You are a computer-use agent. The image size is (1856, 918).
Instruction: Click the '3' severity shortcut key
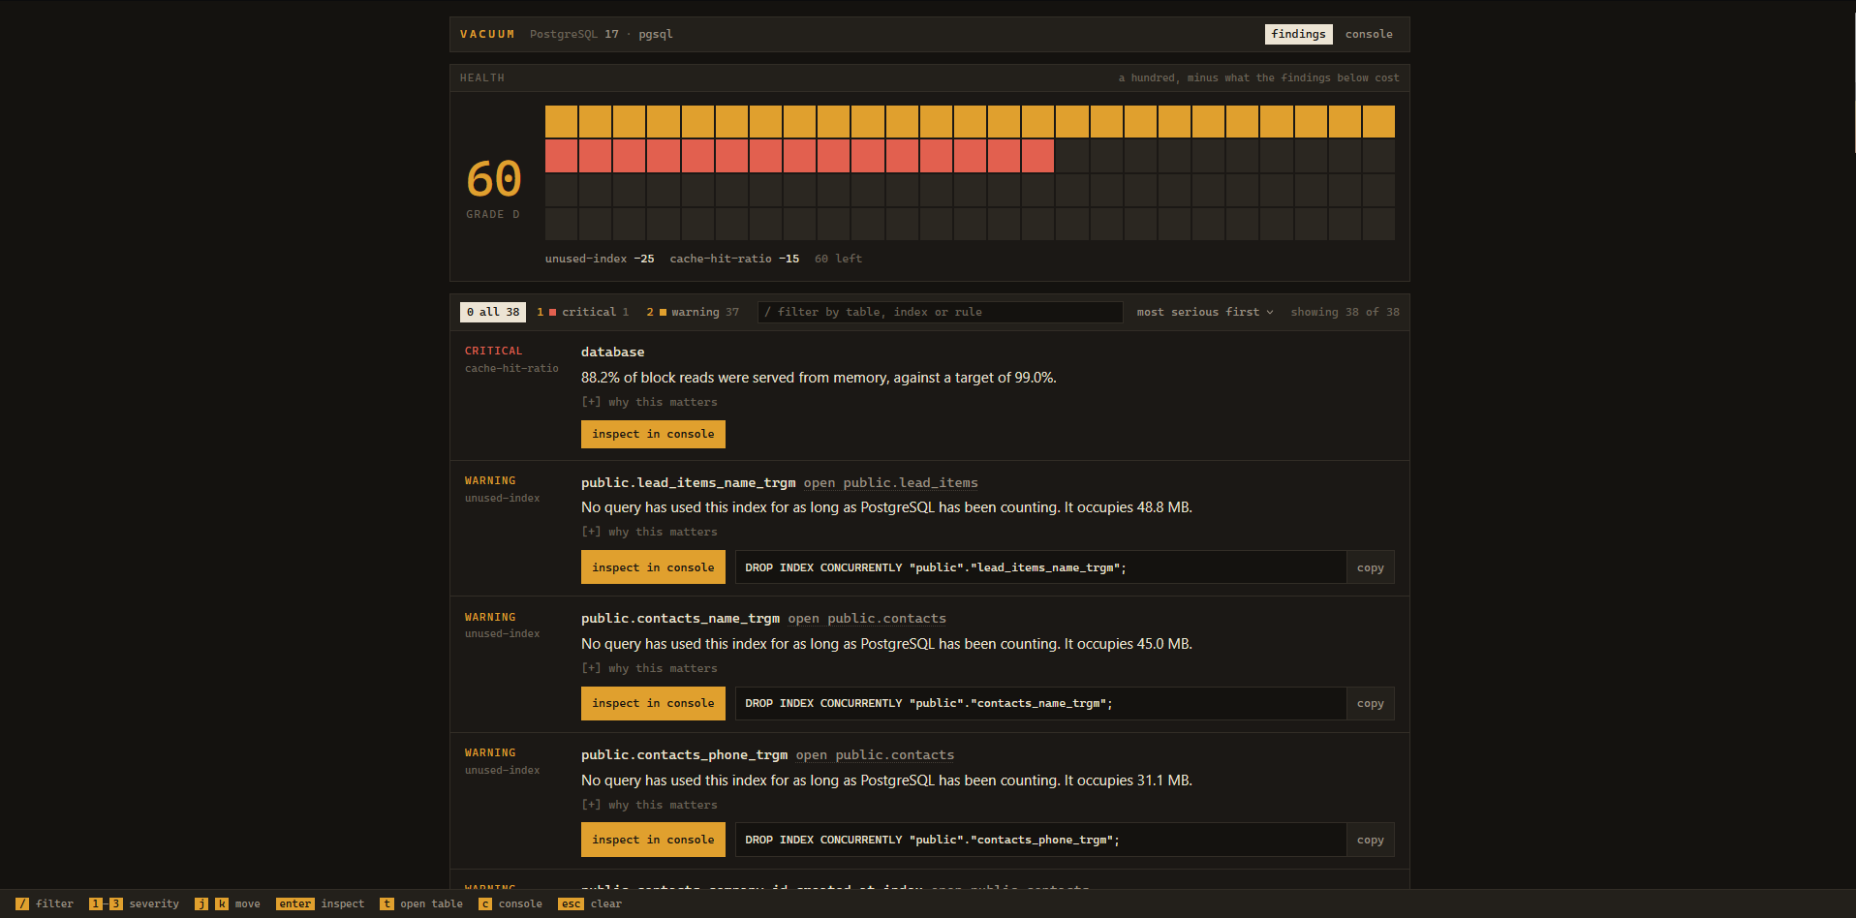pos(116,903)
